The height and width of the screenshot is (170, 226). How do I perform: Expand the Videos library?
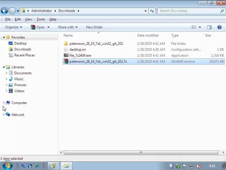[6, 91]
